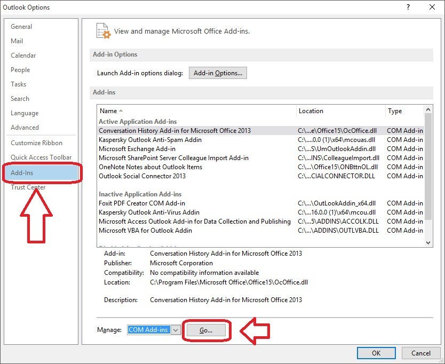
Task: Click the Add-in Options button
Action: (x=218, y=73)
